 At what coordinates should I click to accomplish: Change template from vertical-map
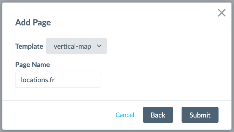(x=76, y=46)
